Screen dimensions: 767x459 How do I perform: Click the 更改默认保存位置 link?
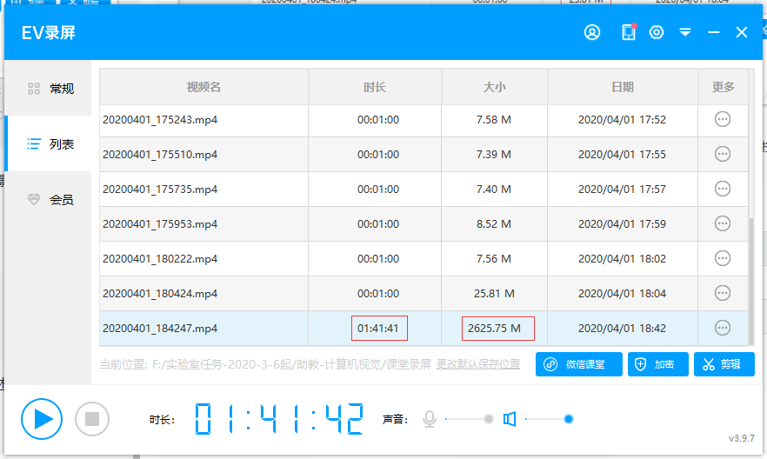478,364
